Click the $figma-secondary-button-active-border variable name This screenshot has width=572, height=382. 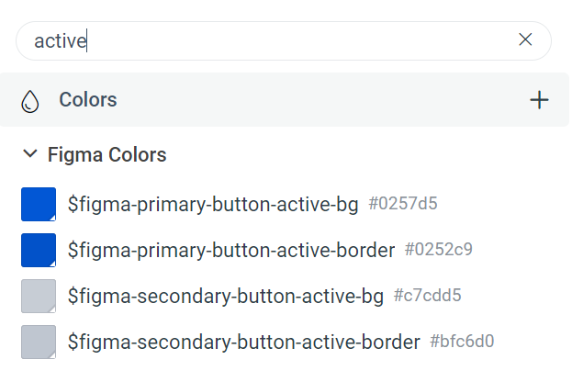coord(243,343)
